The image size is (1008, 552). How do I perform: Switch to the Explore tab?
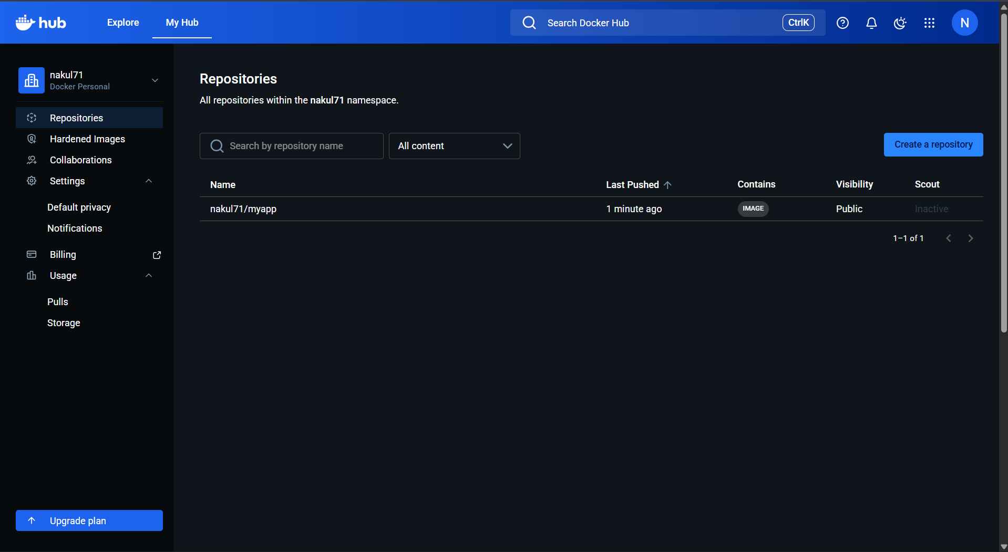123,23
